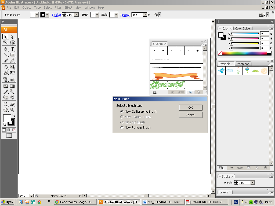Open the Effect menu
Viewport: 275px width, 206px height.
click(68, 8)
